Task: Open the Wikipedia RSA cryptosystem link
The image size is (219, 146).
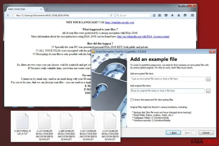Action: coord(143,37)
